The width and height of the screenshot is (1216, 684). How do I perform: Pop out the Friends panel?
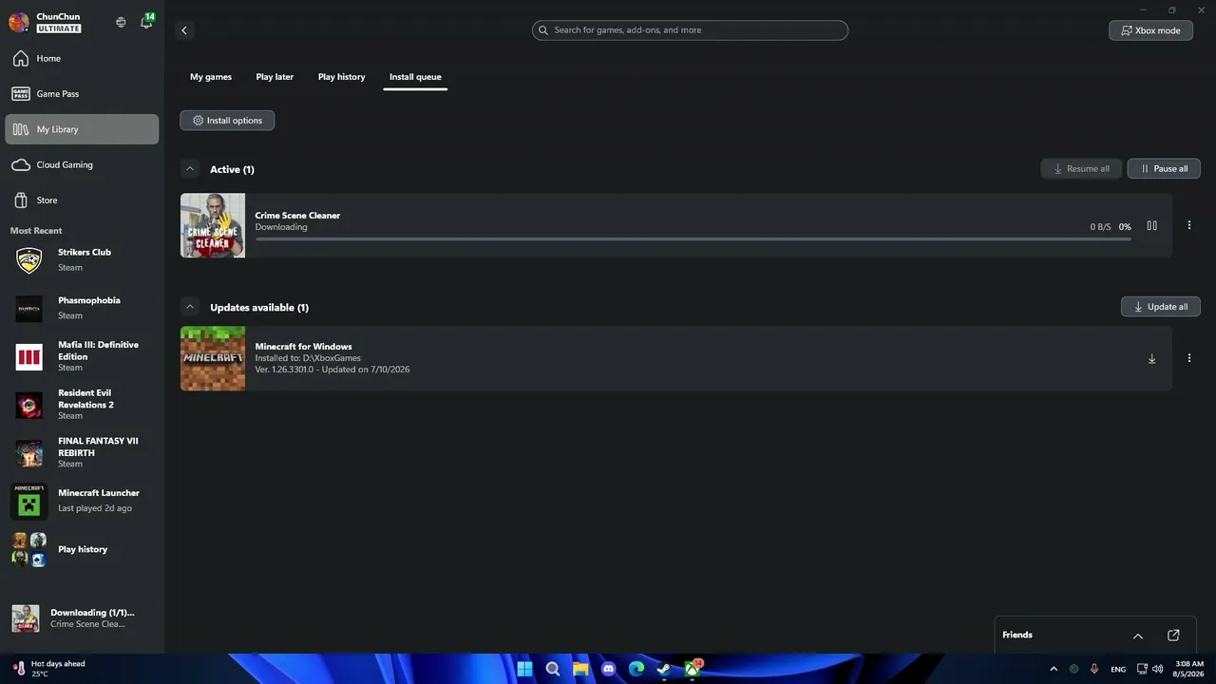click(x=1173, y=636)
